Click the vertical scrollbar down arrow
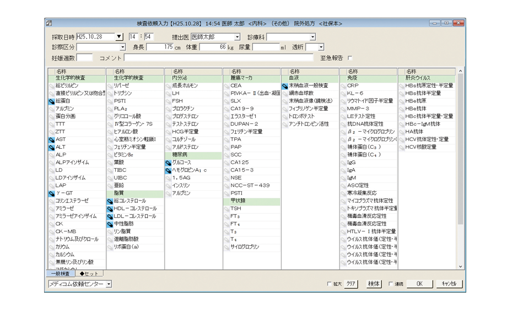 point(461,265)
